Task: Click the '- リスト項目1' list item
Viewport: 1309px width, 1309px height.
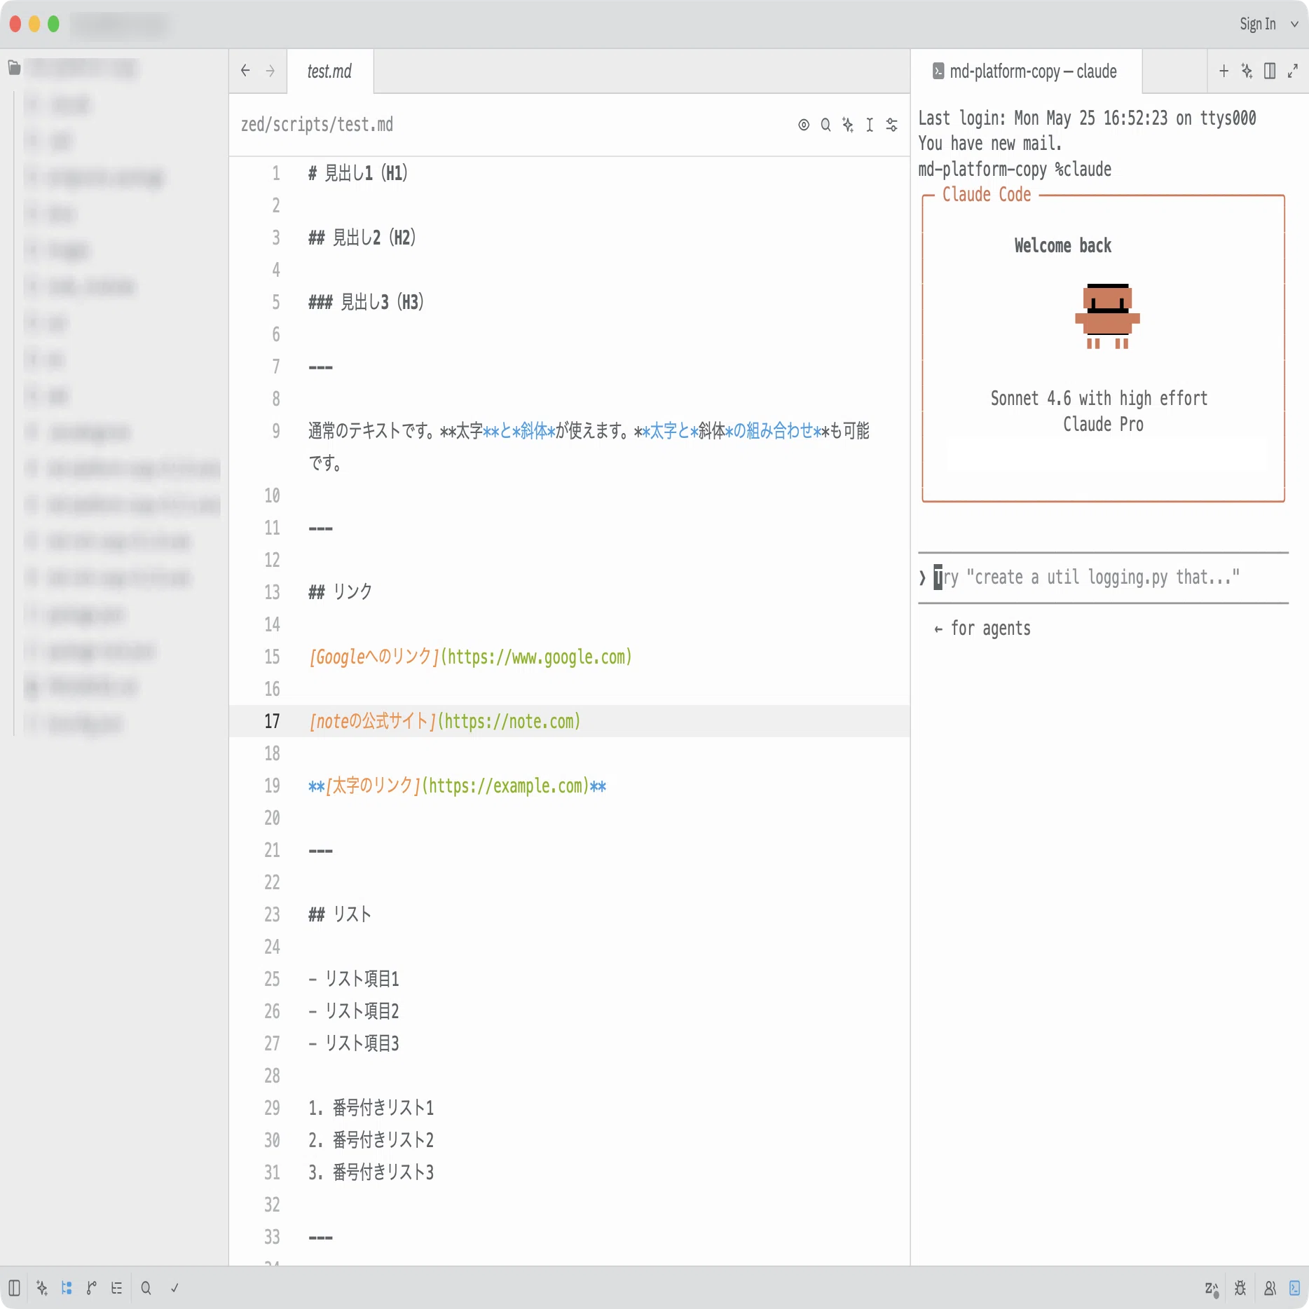Action: coord(354,979)
